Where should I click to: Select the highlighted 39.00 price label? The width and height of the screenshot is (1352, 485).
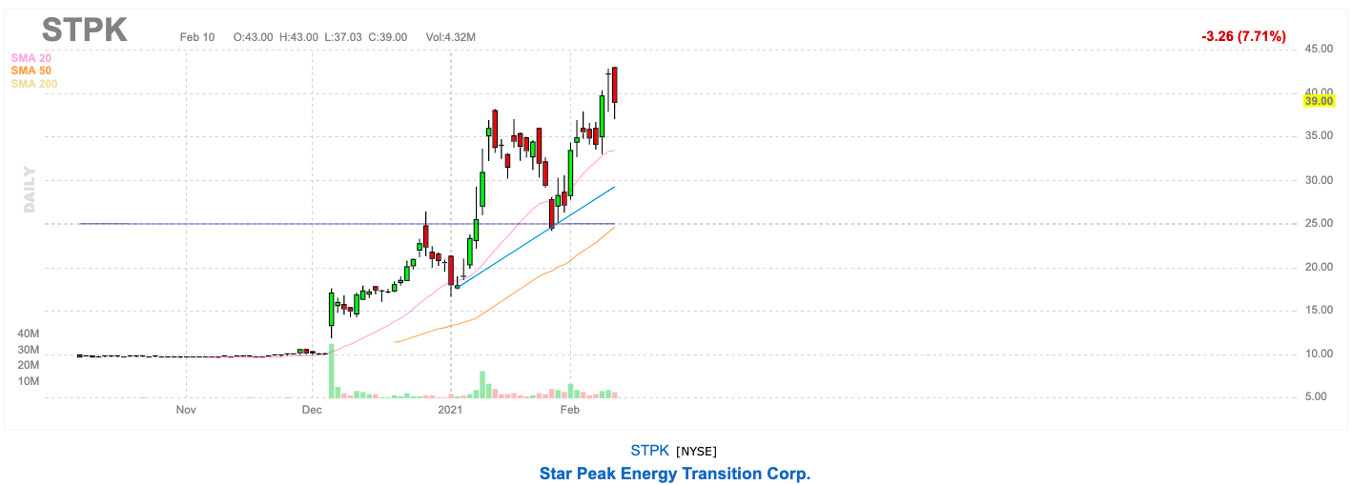1319,101
